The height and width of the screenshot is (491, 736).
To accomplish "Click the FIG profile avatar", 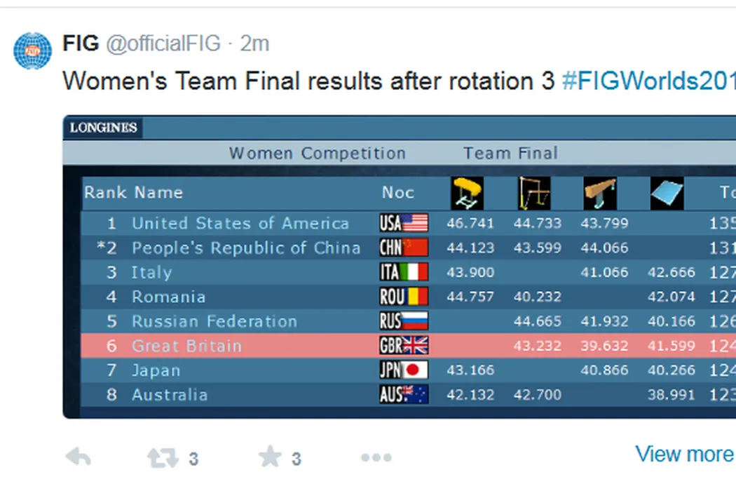I will [33, 51].
